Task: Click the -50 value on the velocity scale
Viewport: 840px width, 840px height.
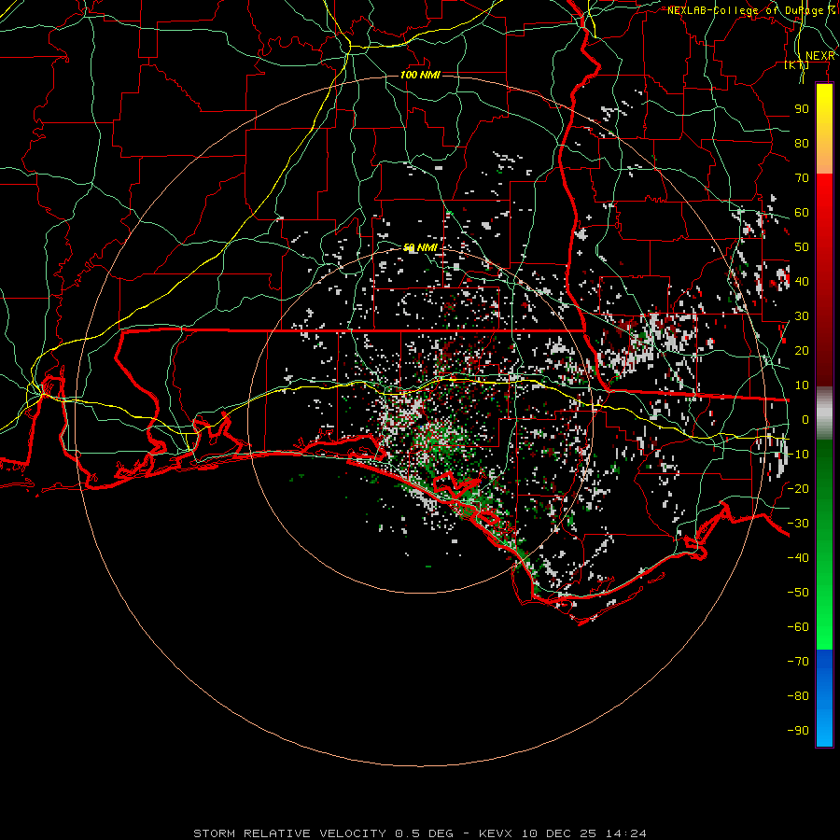Action: 798,593
